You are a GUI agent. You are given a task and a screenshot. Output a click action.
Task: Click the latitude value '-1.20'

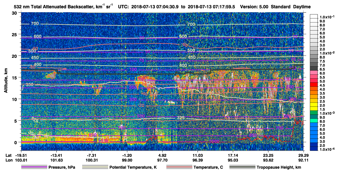click(x=127, y=155)
